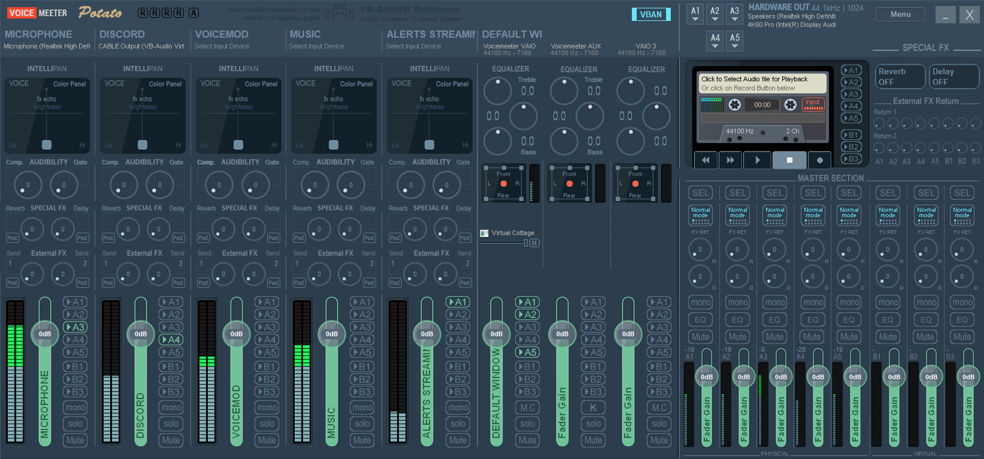Toggle recorder routing to B1
Viewport: 984px width, 459px height.
[x=851, y=135]
